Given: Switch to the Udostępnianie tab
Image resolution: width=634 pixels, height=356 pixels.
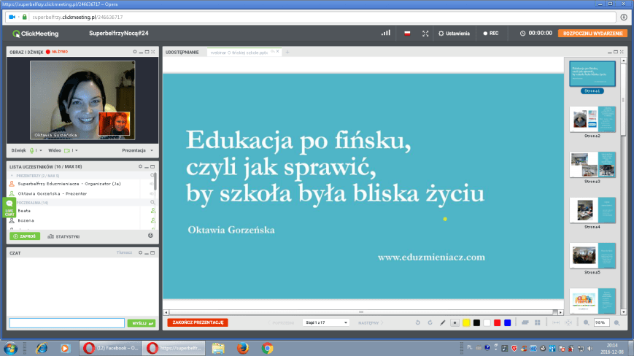Looking at the screenshot, I should tap(182, 53).
